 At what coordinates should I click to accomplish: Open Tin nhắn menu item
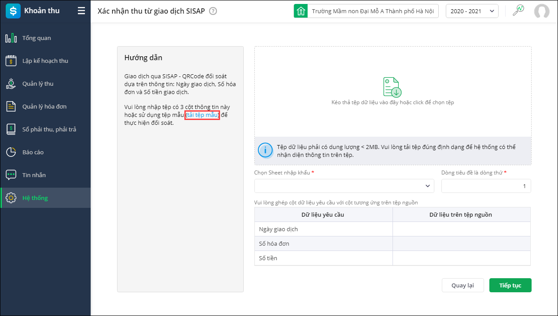coord(46,175)
